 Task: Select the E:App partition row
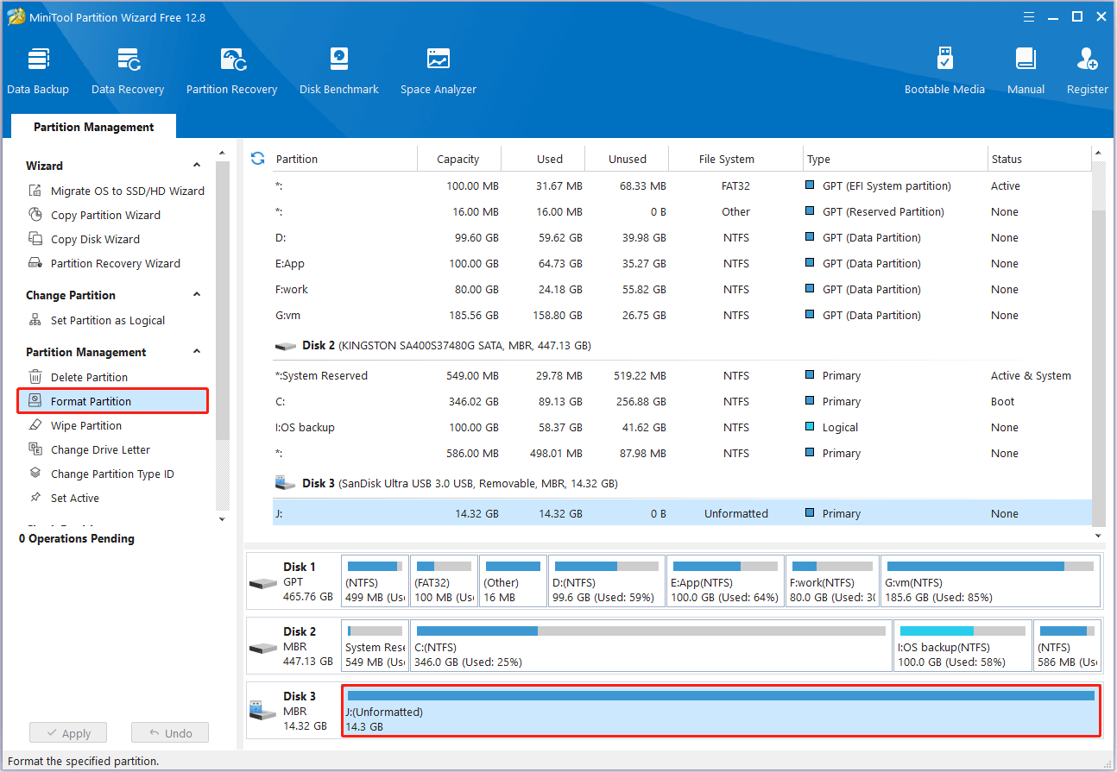[682, 263]
